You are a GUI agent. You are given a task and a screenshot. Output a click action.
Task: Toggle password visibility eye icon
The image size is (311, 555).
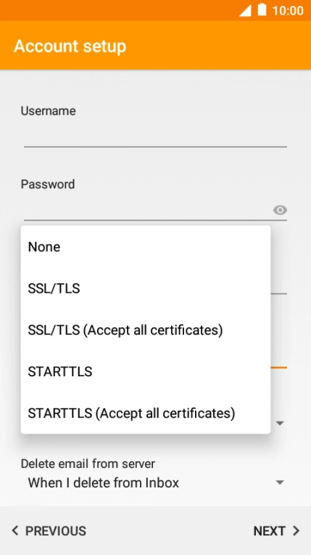pos(280,210)
